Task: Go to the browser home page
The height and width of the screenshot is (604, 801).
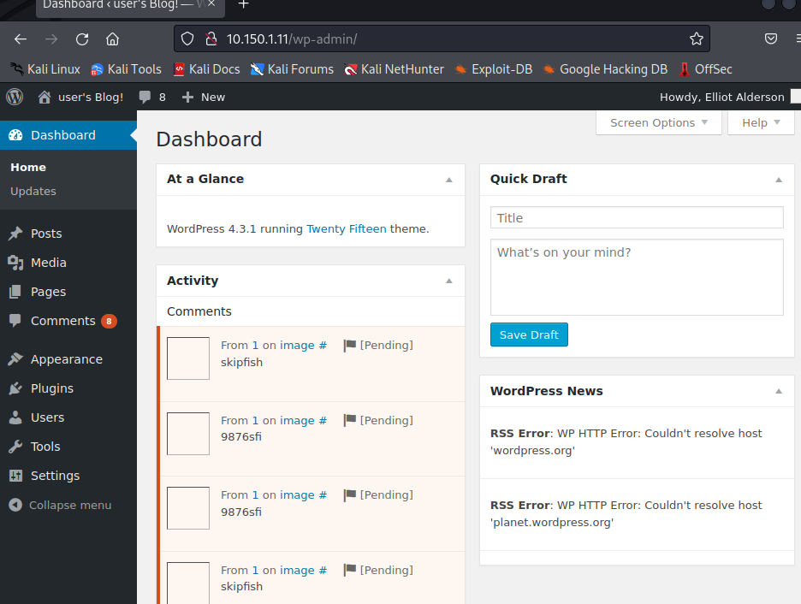Action: click(x=112, y=38)
